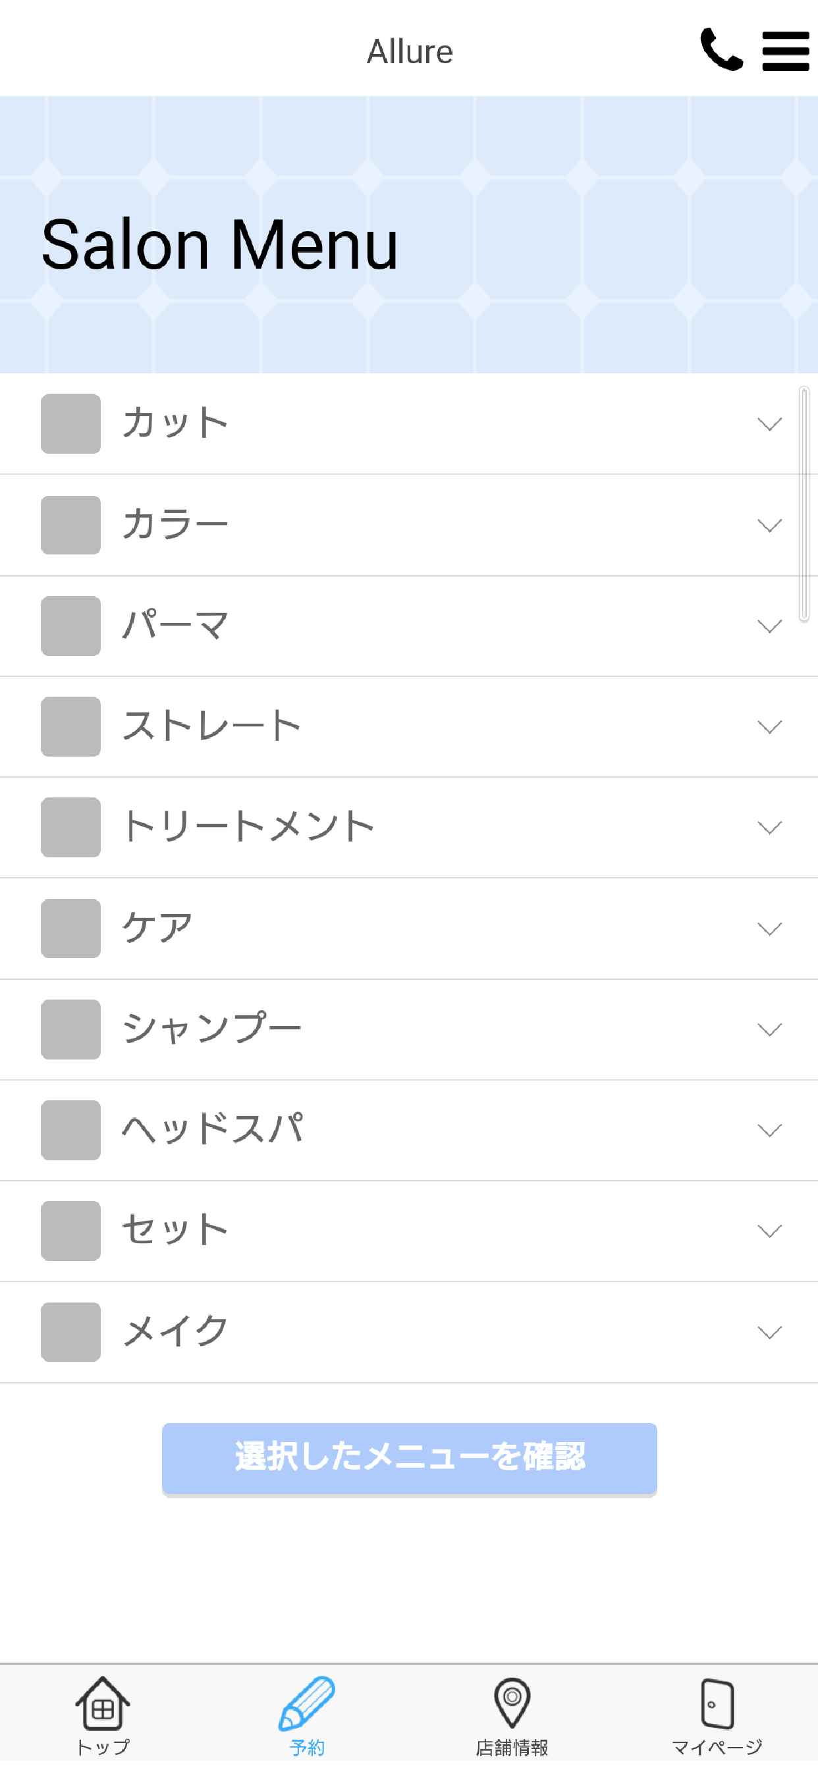Expand the セット chevron
This screenshot has width=818, height=1770.
coord(769,1231)
